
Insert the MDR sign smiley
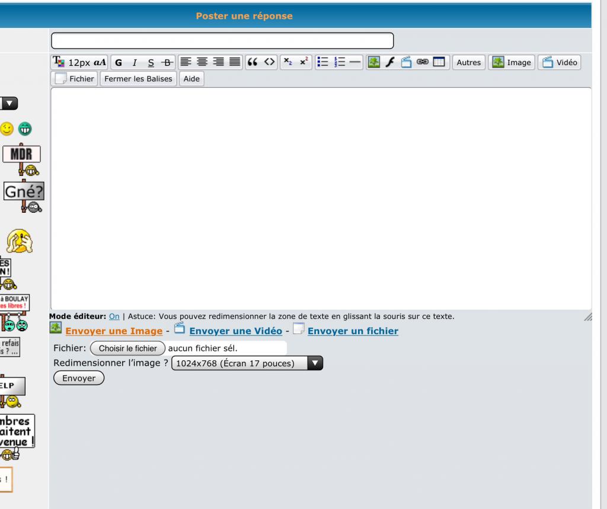[x=22, y=159]
